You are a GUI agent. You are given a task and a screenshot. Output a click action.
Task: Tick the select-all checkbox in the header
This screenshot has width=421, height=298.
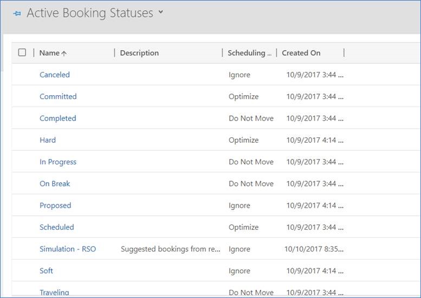22,52
